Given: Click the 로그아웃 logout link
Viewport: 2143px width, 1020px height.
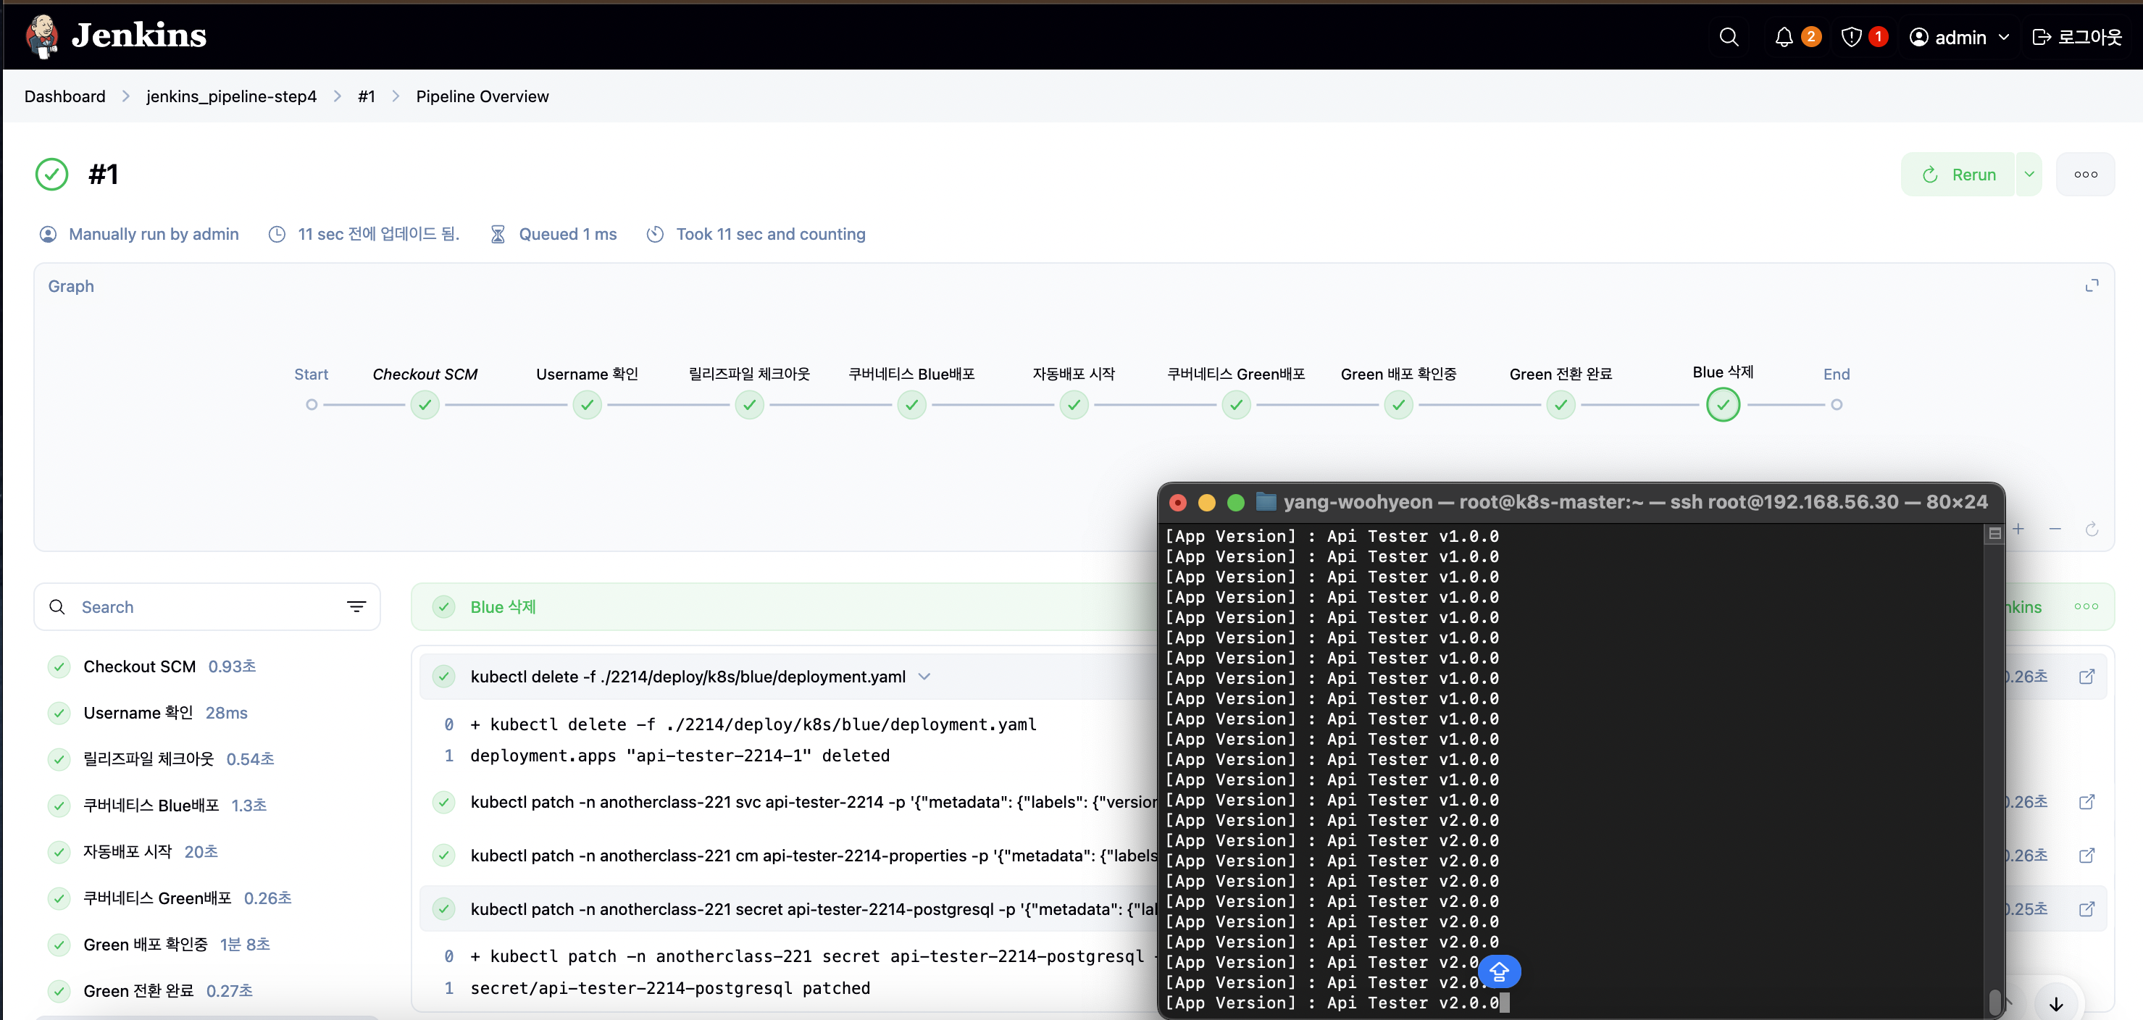Looking at the screenshot, I should click(2077, 38).
